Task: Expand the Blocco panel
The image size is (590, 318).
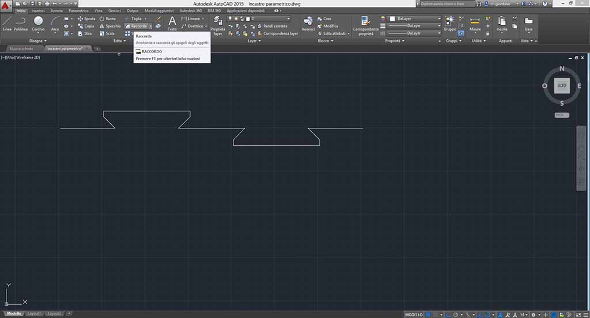Action: (326, 41)
